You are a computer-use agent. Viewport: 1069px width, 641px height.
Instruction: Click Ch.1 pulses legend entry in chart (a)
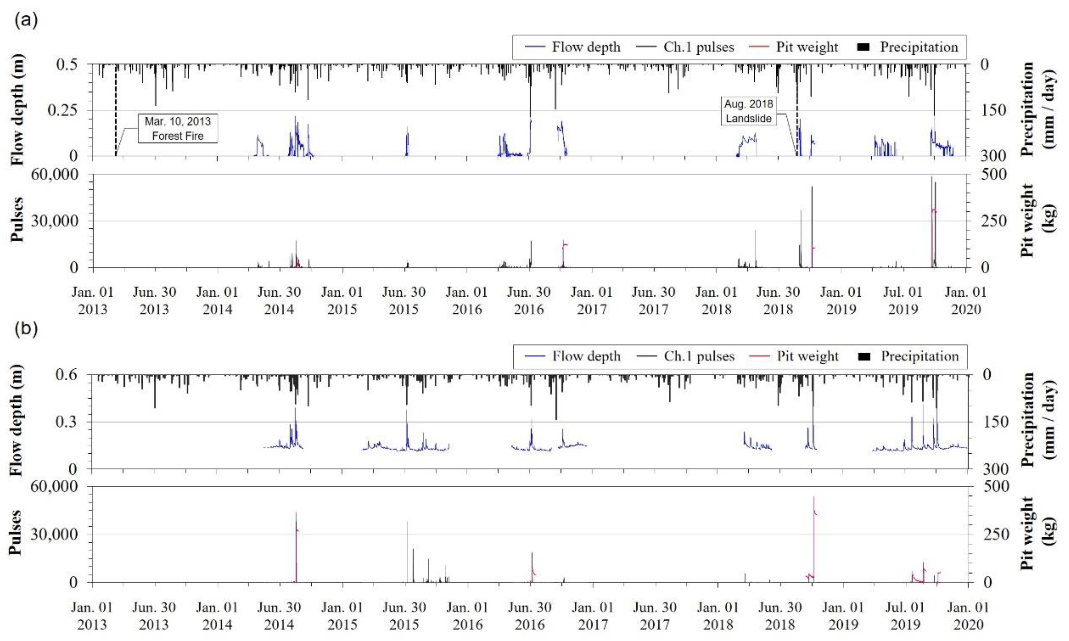(x=698, y=47)
